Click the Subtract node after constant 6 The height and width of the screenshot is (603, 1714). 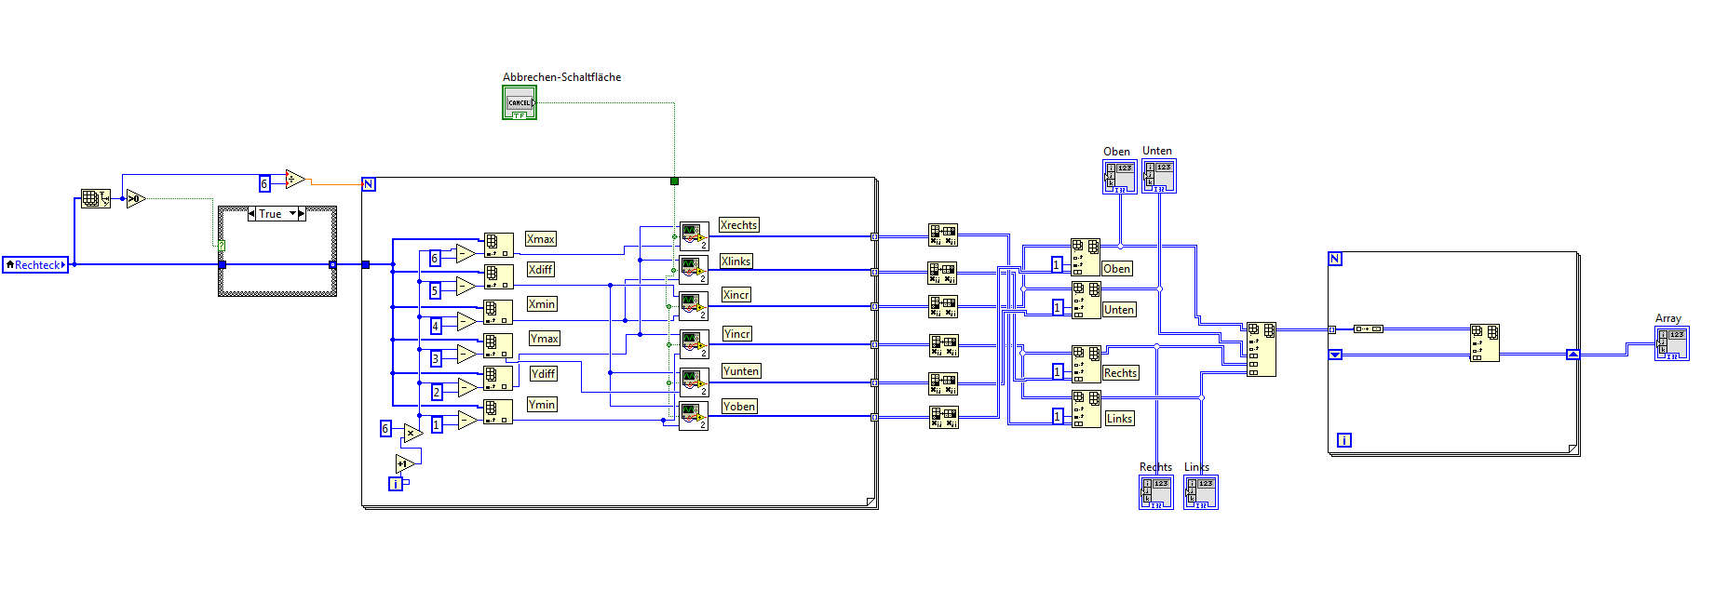466,252
